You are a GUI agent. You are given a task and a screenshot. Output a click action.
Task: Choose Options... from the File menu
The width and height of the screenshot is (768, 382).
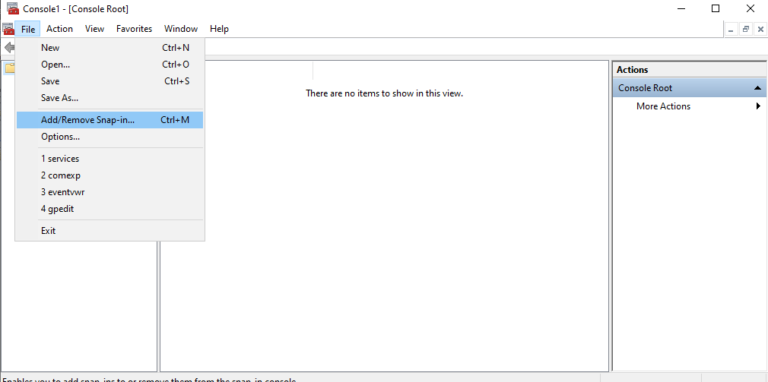(x=109, y=137)
